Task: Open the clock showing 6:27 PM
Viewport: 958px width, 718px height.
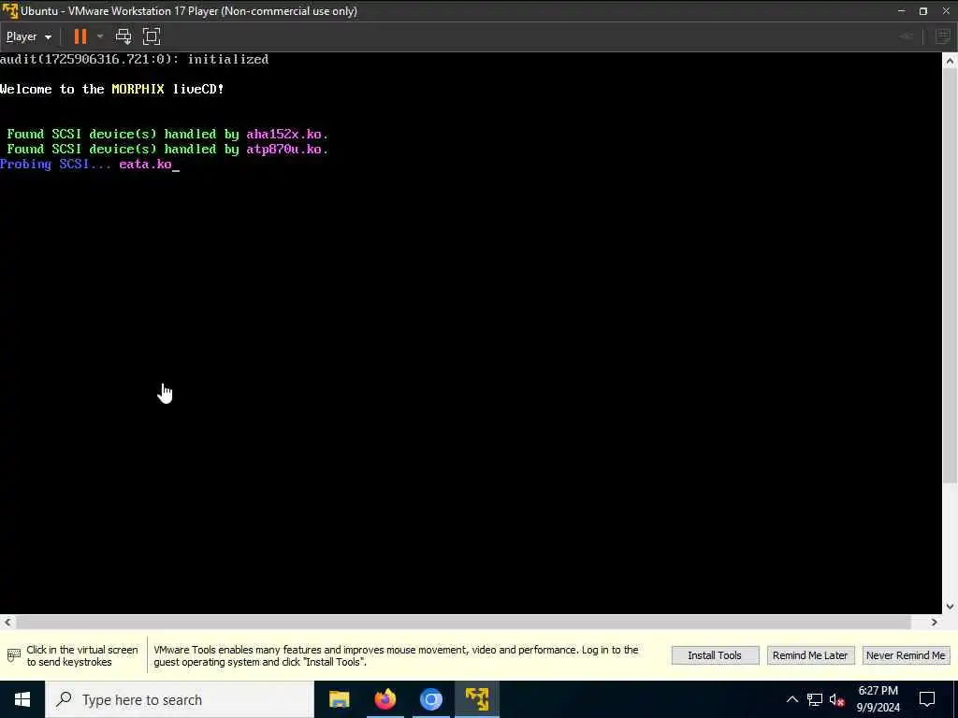Action: click(878, 699)
